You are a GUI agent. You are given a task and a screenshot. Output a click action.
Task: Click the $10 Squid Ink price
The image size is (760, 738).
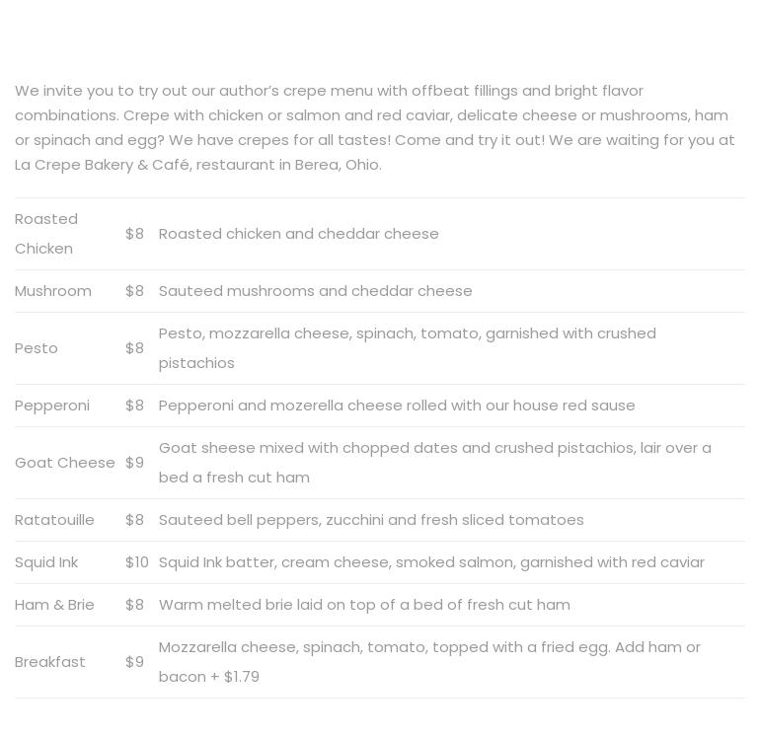pyautogui.click(x=137, y=562)
